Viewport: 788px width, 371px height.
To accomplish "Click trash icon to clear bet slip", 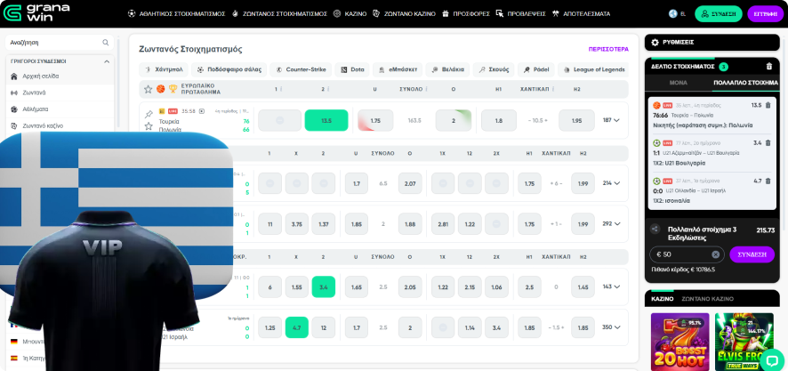I will coord(769,66).
